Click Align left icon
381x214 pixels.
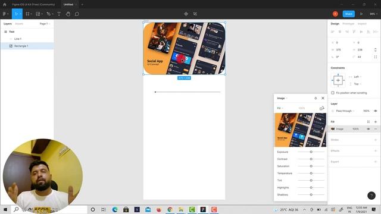pyautogui.click(x=333, y=32)
